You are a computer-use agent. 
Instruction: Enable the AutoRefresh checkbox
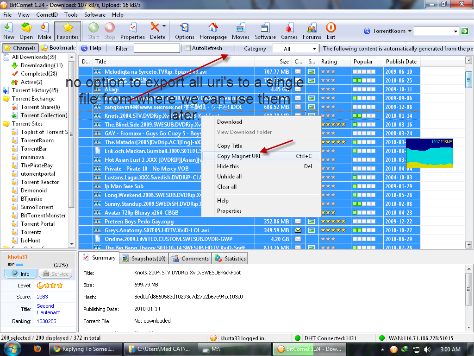click(x=187, y=48)
